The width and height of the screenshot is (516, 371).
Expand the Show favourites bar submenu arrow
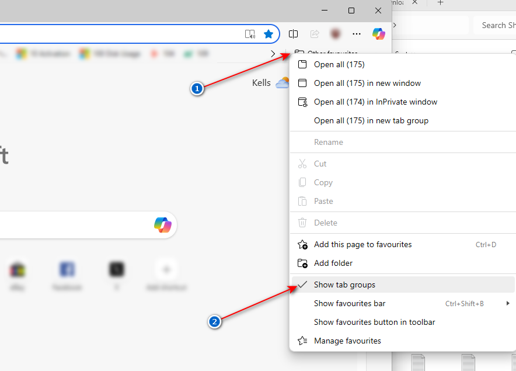[x=508, y=303]
